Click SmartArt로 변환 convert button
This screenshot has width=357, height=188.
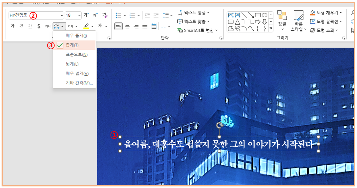click(198, 30)
